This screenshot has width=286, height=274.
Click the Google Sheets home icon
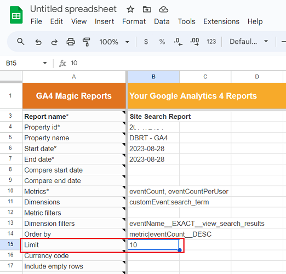coord(16,15)
